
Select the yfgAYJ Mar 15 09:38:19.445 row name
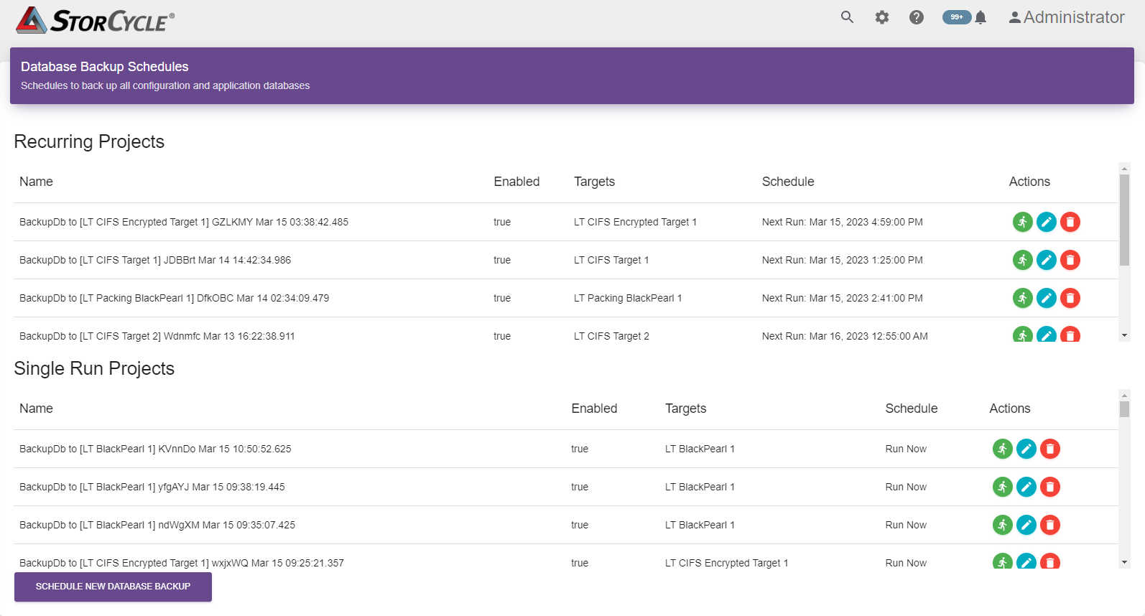152,487
